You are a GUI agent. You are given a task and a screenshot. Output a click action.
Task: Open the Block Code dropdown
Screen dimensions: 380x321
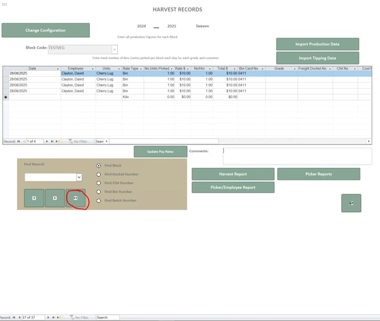pyautogui.click(x=115, y=49)
